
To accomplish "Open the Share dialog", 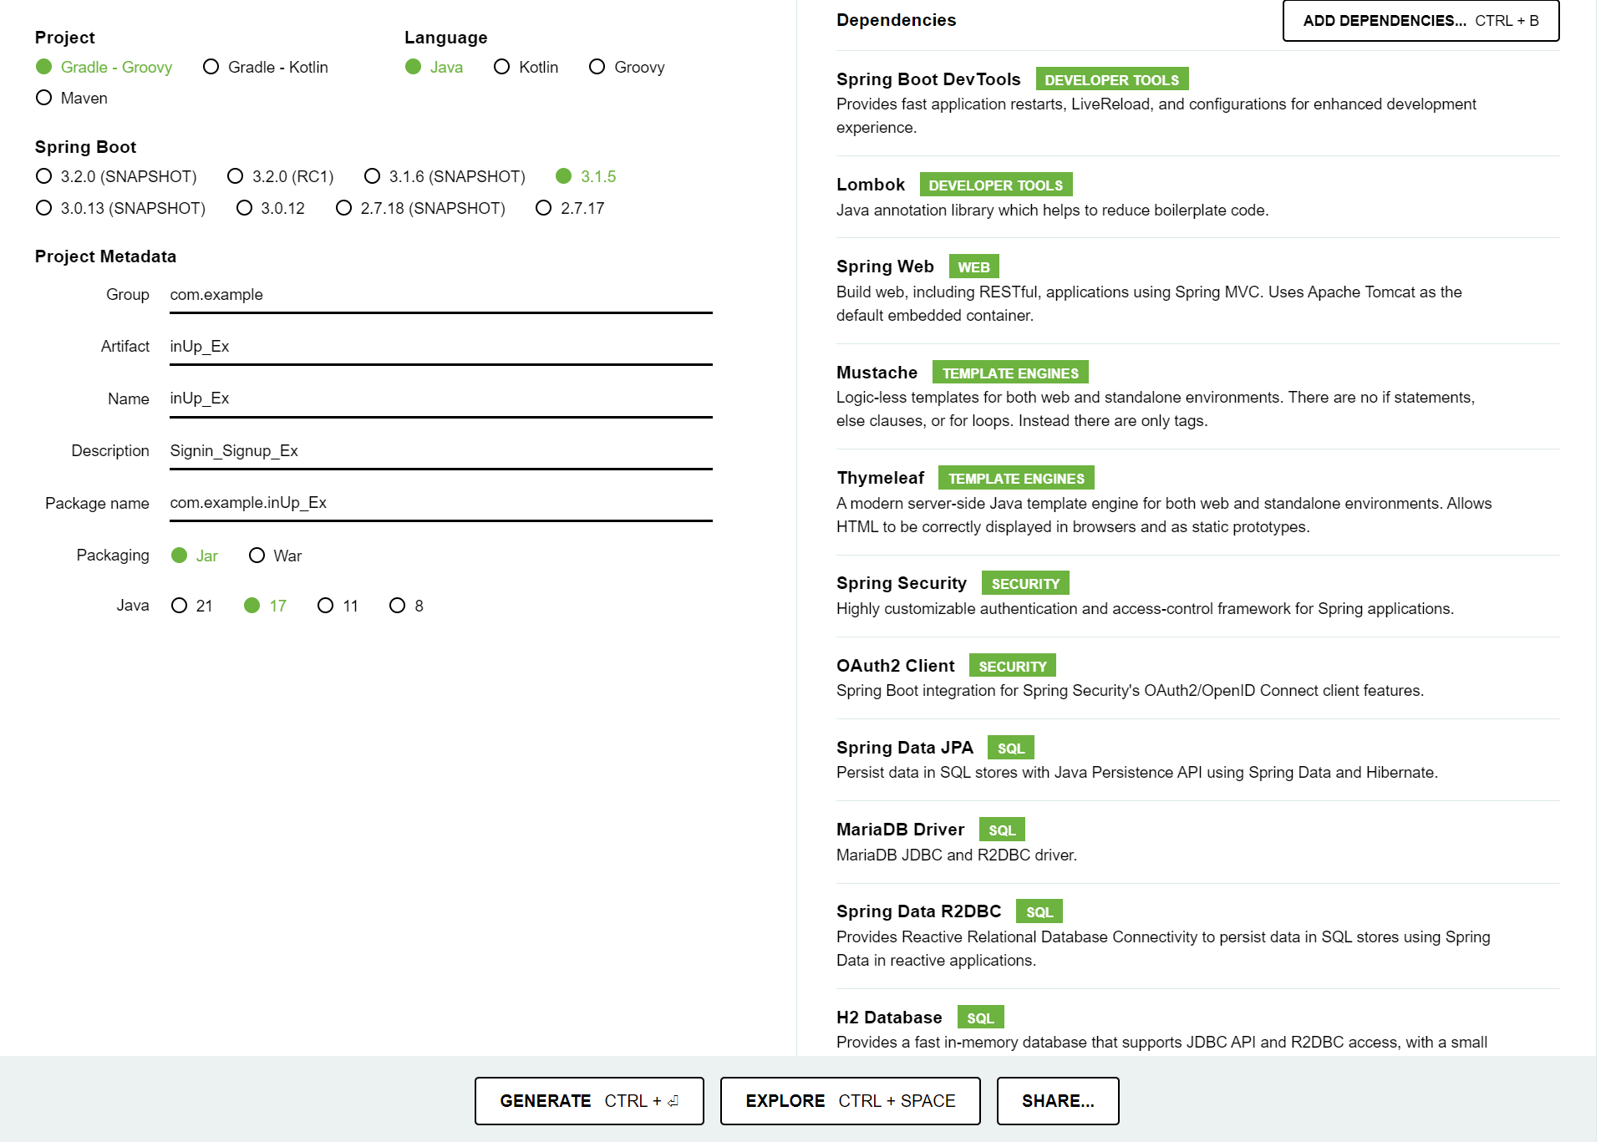I will coord(1057,1101).
